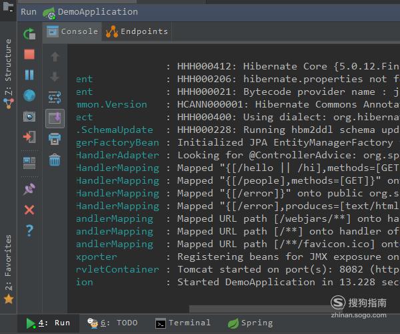Open the Spring tool window

pos(250,323)
